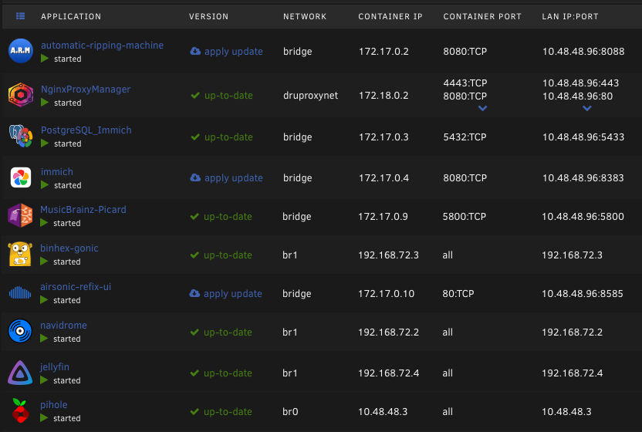This screenshot has width=642, height=432.
Task: Expand NginxProxyManager LAN IP:port list chevron
Action: coord(587,109)
